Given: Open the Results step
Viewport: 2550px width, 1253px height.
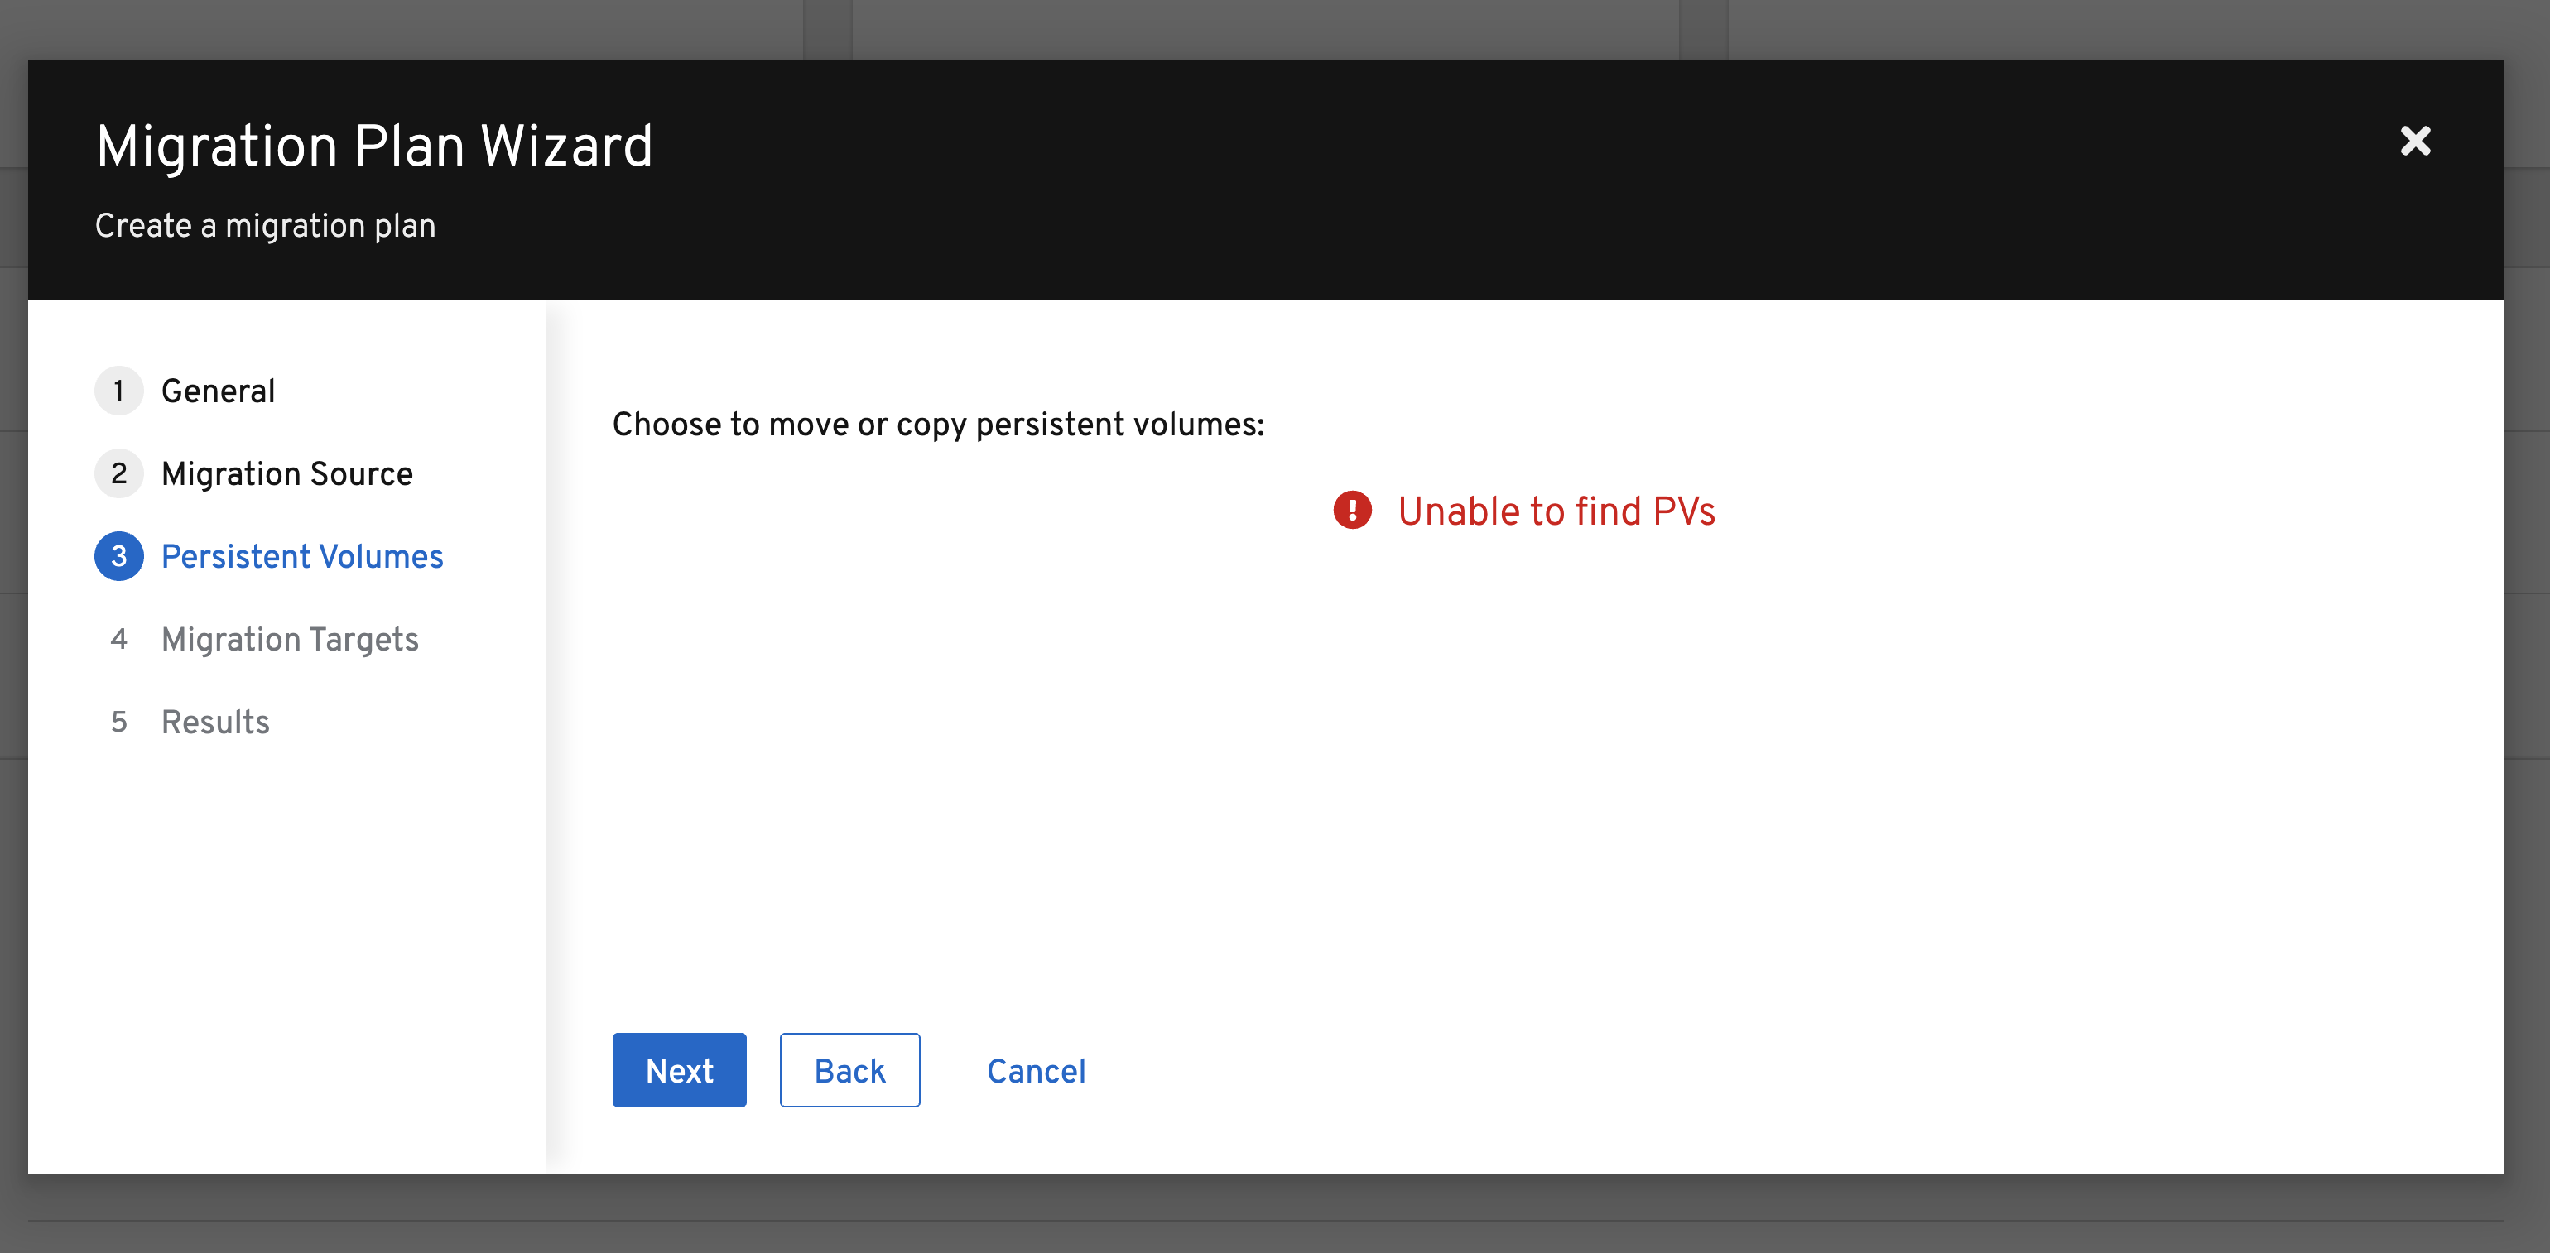Looking at the screenshot, I should [214, 723].
